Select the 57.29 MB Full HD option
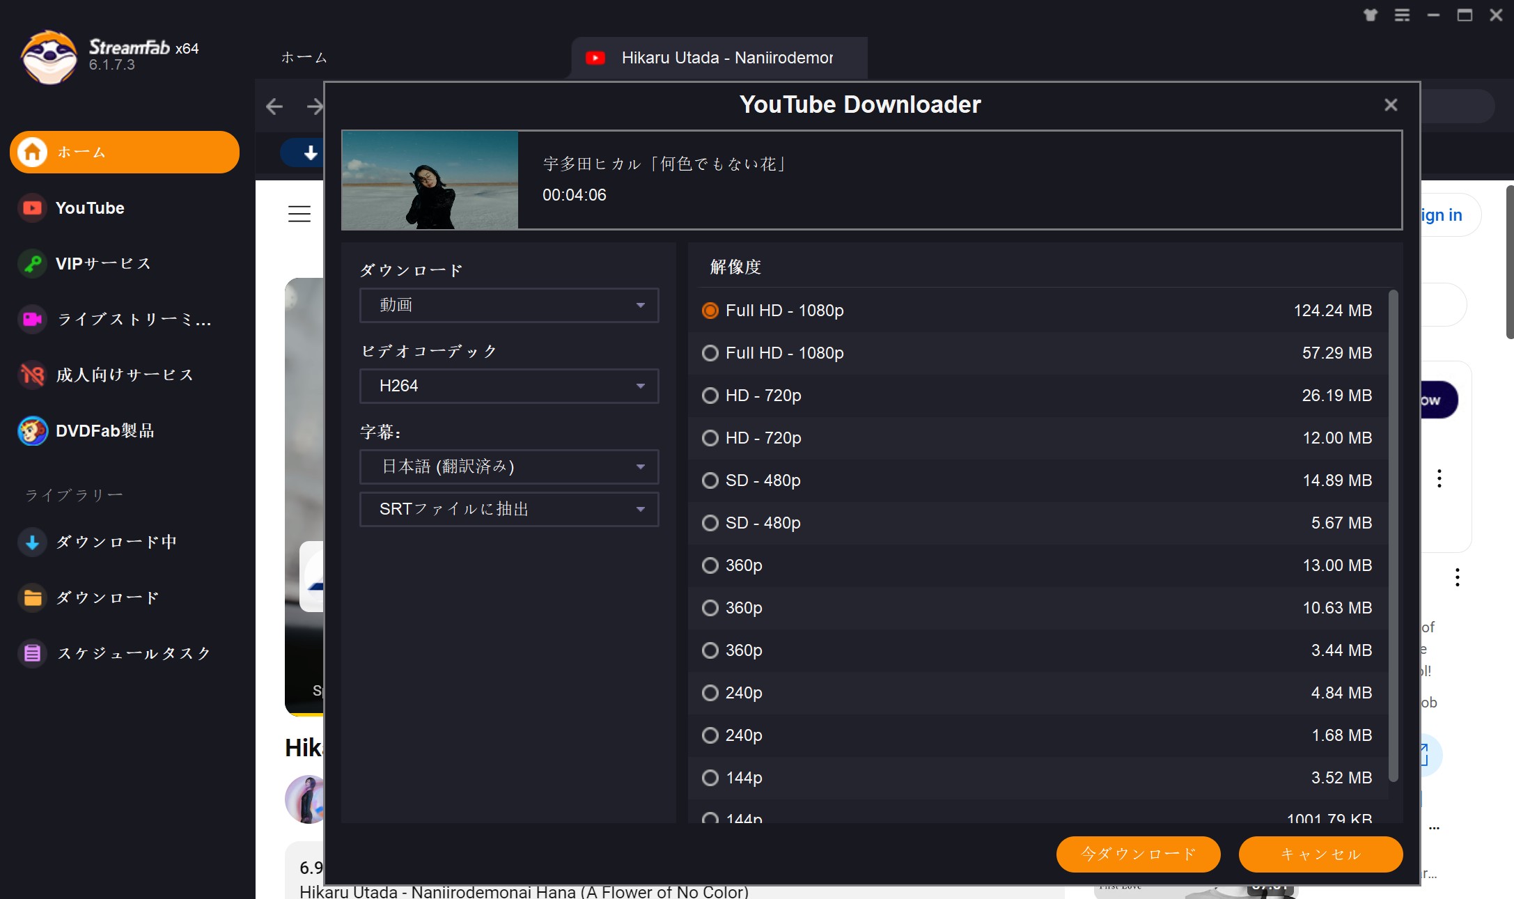This screenshot has width=1514, height=899. click(710, 353)
